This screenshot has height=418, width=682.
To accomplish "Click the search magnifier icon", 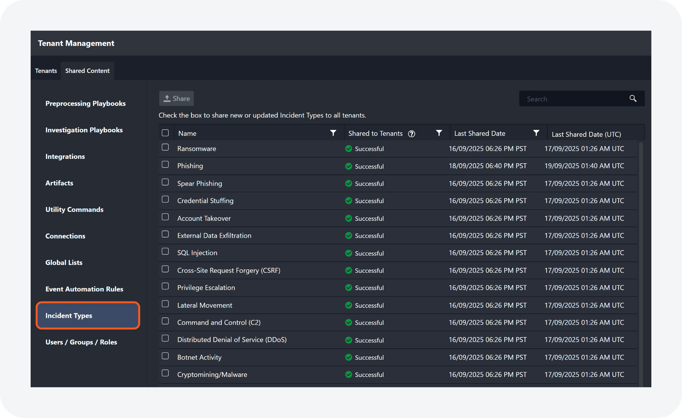I will point(633,99).
